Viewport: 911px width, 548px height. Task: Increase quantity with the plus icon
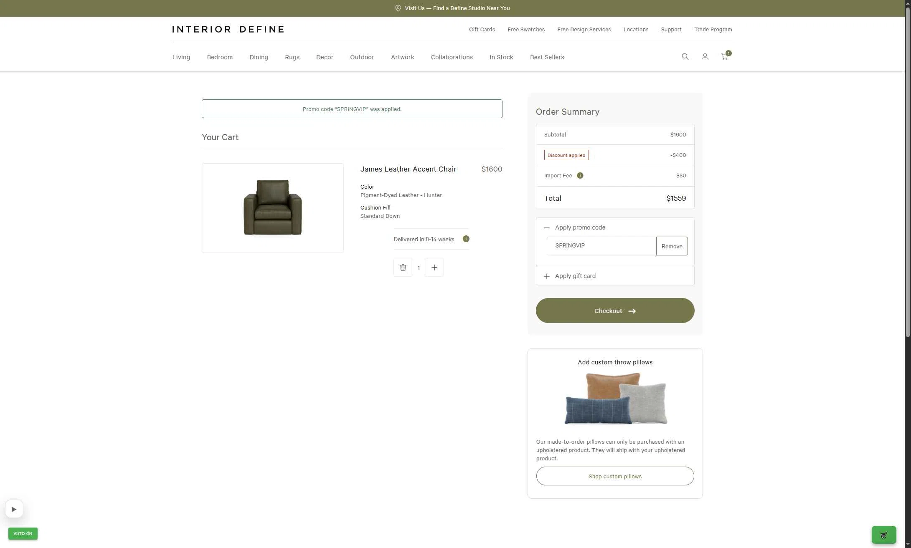(x=434, y=268)
